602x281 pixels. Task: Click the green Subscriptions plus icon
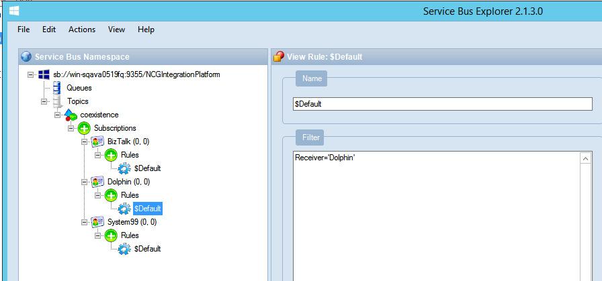(84, 128)
